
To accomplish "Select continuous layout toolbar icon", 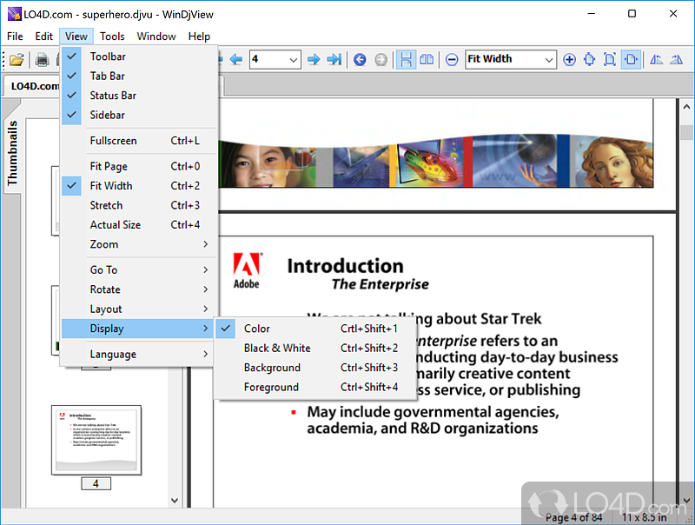I will 406,59.
